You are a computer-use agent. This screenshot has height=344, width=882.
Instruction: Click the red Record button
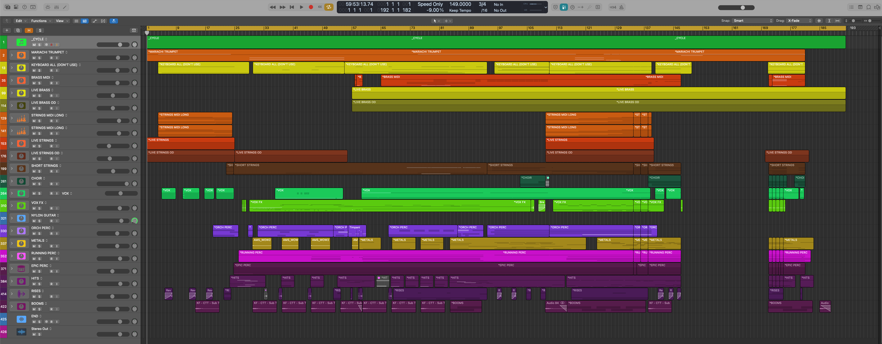(311, 7)
